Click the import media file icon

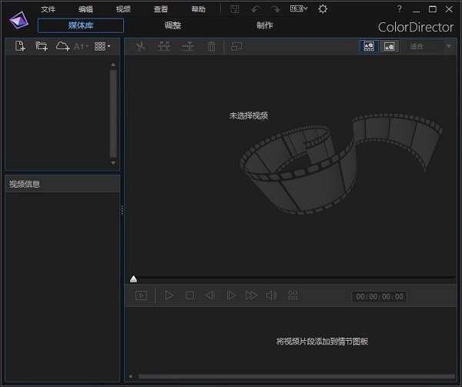pos(20,46)
